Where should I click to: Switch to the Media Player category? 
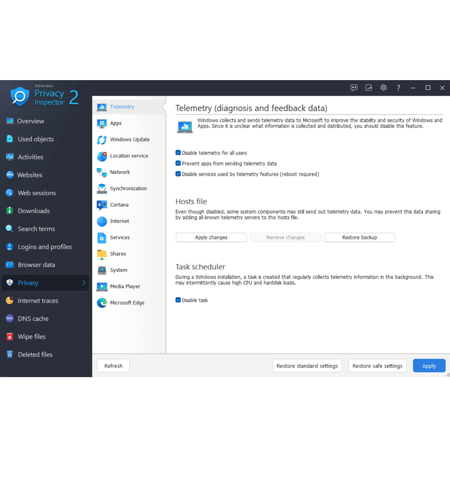125,287
